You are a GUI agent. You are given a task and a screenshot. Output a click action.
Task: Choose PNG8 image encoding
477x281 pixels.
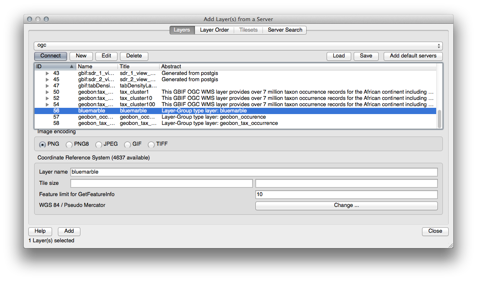coord(69,144)
